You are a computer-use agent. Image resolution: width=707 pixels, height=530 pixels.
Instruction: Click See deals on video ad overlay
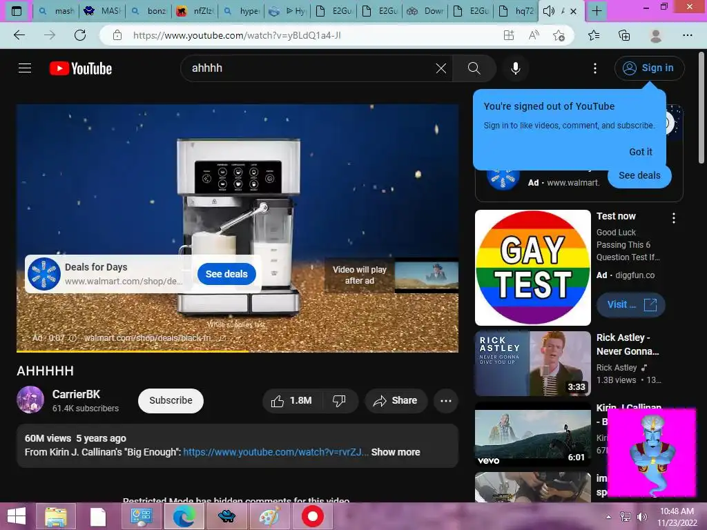click(226, 274)
